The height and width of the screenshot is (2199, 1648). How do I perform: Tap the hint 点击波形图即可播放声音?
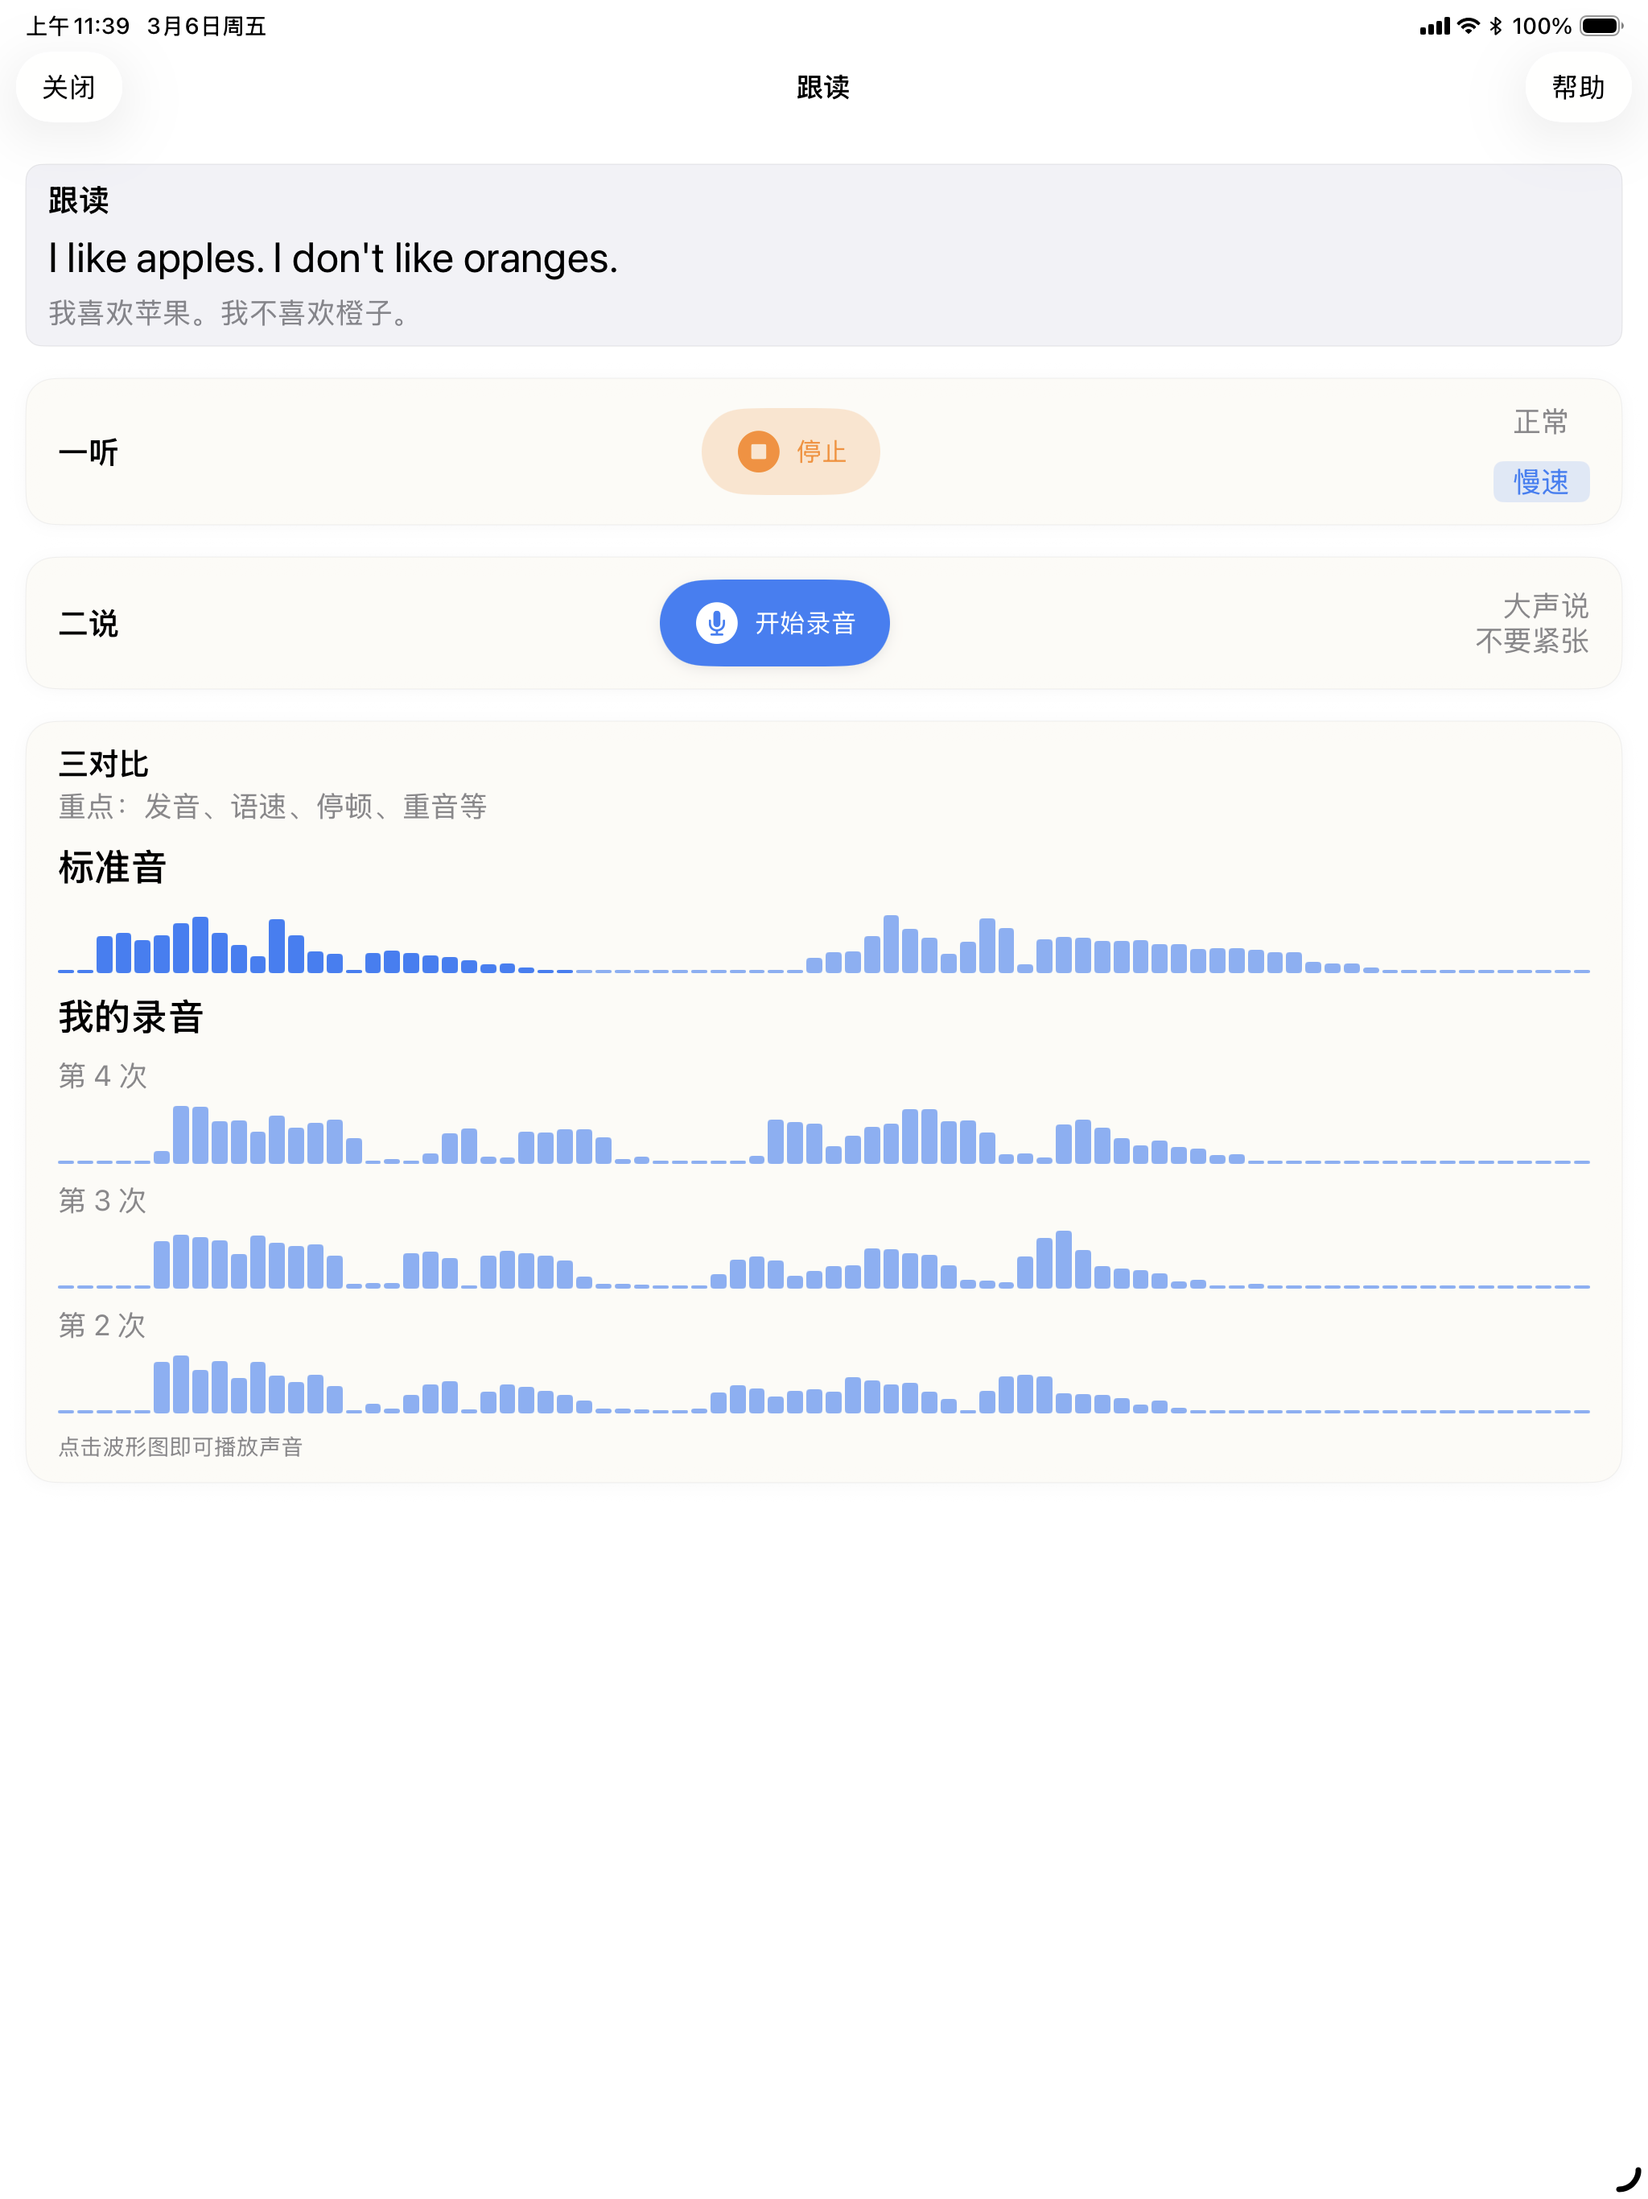point(180,1446)
